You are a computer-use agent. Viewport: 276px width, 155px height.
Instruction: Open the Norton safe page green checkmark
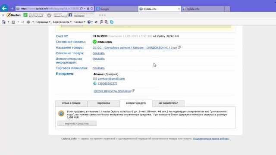click(25, 15)
